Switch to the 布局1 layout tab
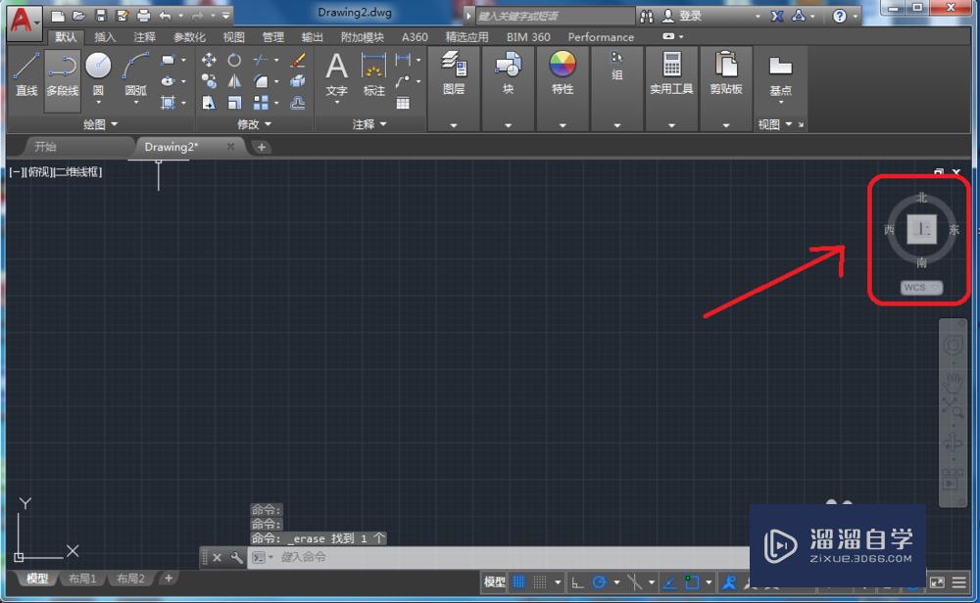980x603 pixels. click(x=82, y=579)
